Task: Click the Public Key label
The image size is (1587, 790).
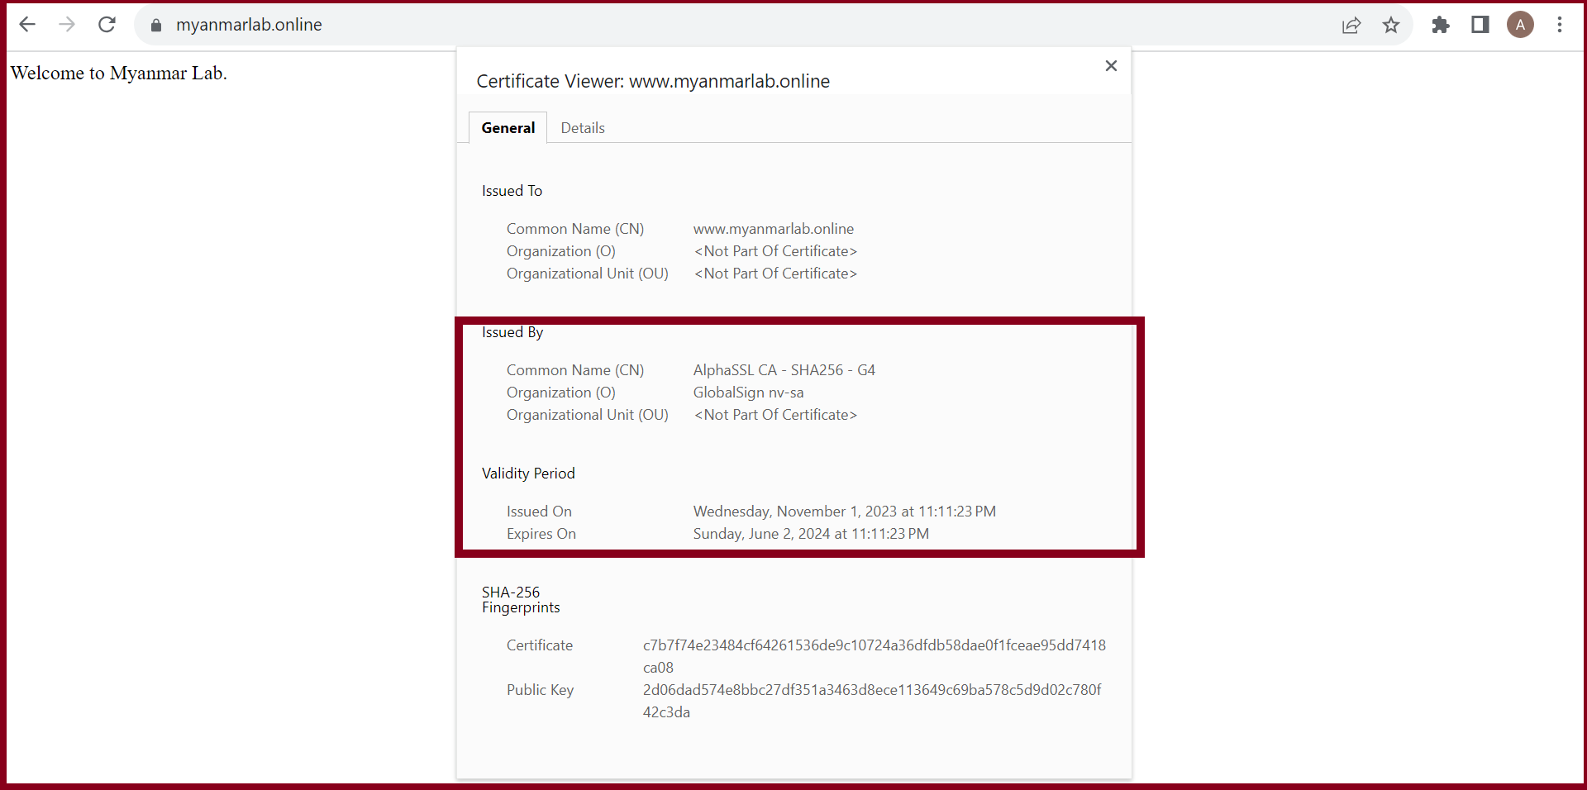Action: point(540,690)
